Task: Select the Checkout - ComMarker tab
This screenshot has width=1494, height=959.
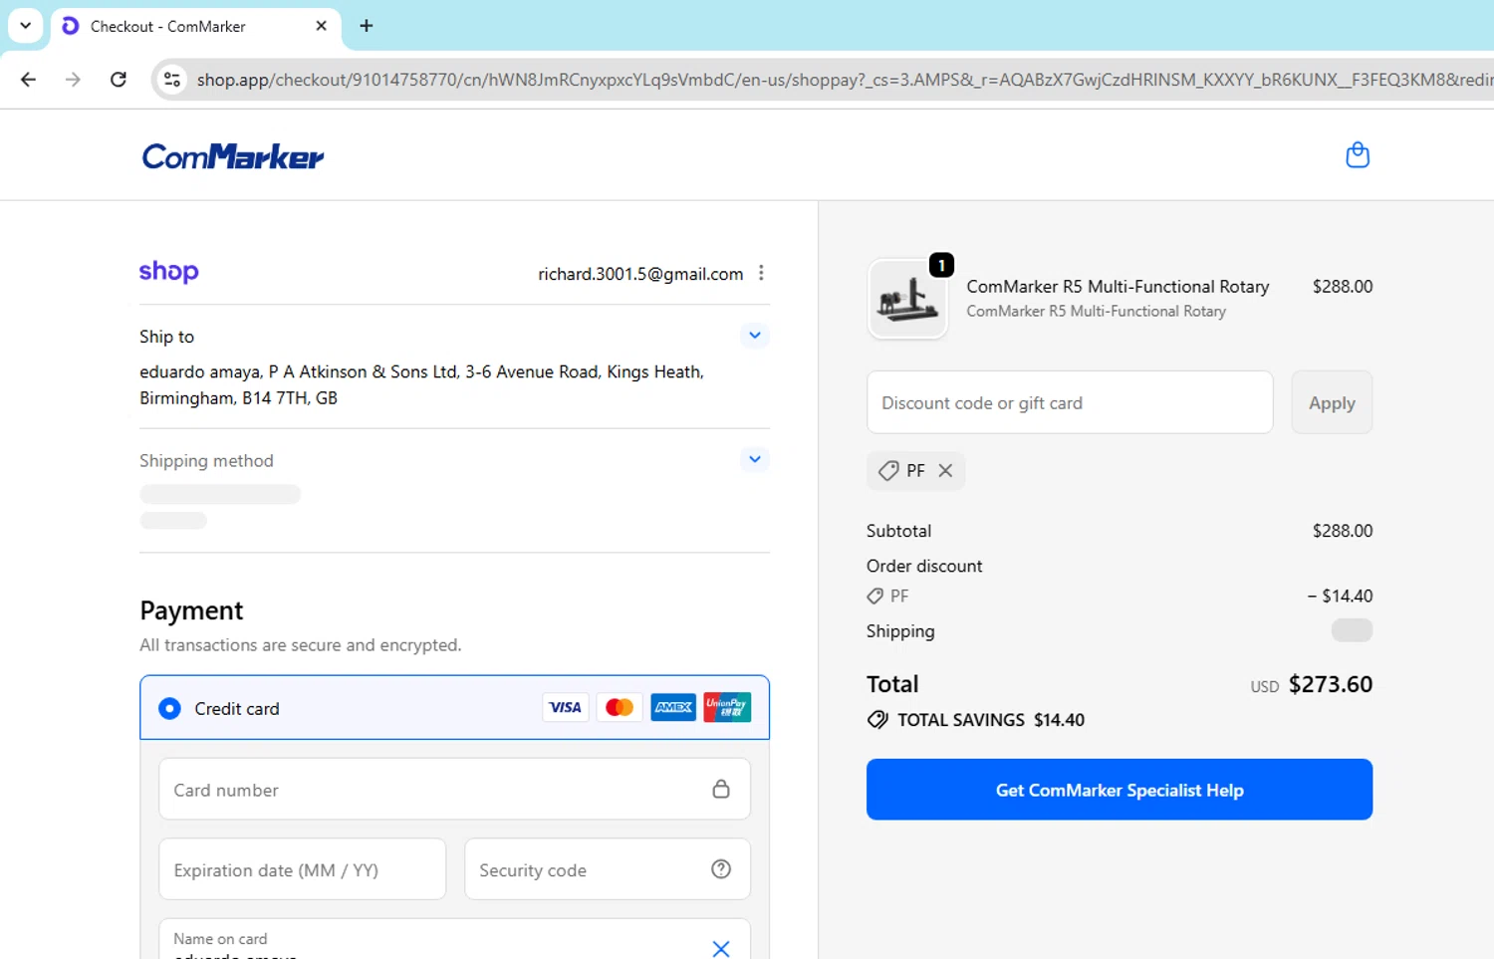Action: tap(195, 26)
